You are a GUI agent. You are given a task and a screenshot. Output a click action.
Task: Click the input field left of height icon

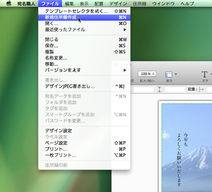[143, 90]
